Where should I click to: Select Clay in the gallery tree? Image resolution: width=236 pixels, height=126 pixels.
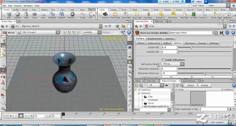(150, 96)
